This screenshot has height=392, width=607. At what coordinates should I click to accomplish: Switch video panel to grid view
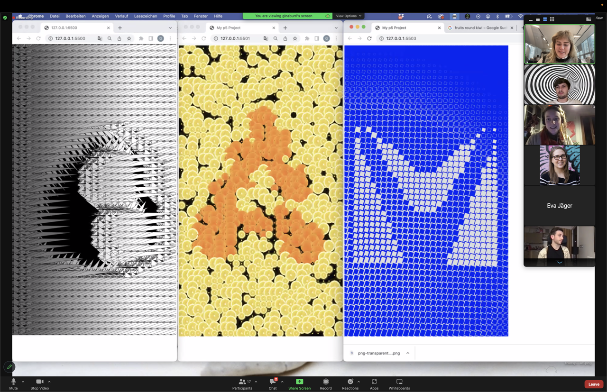click(x=552, y=19)
